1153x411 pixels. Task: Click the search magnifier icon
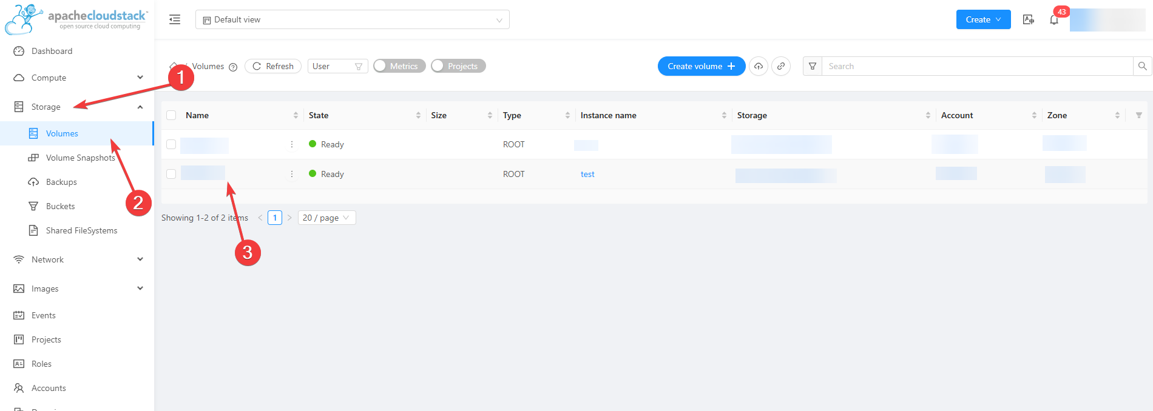click(x=1142, y=66)
